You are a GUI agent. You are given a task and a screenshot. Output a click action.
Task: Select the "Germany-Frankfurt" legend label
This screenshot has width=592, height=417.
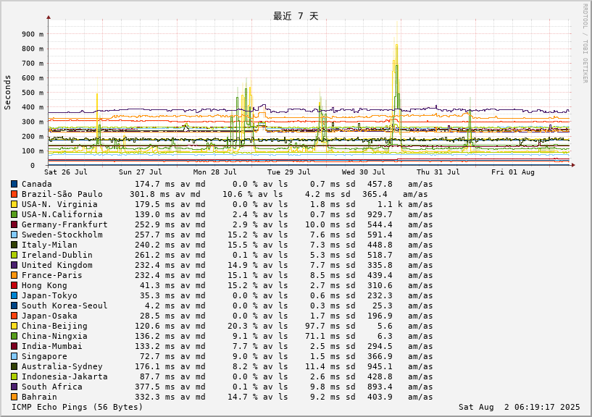tap(64, 225)
